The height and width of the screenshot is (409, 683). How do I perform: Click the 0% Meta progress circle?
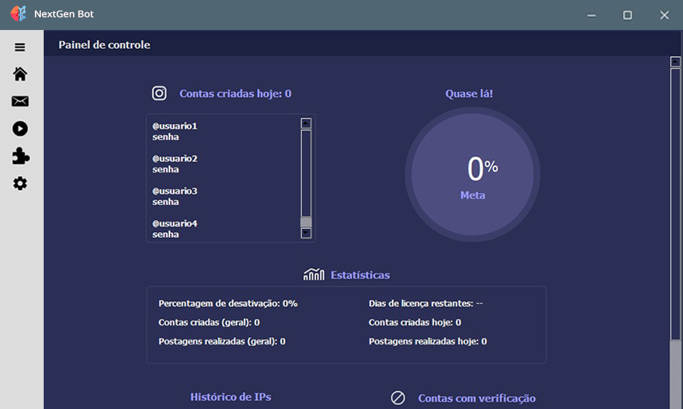point(473,175)
